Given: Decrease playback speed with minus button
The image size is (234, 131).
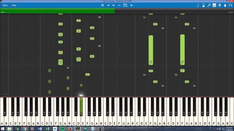Looking at the screenshot, I should pos(119,5).
